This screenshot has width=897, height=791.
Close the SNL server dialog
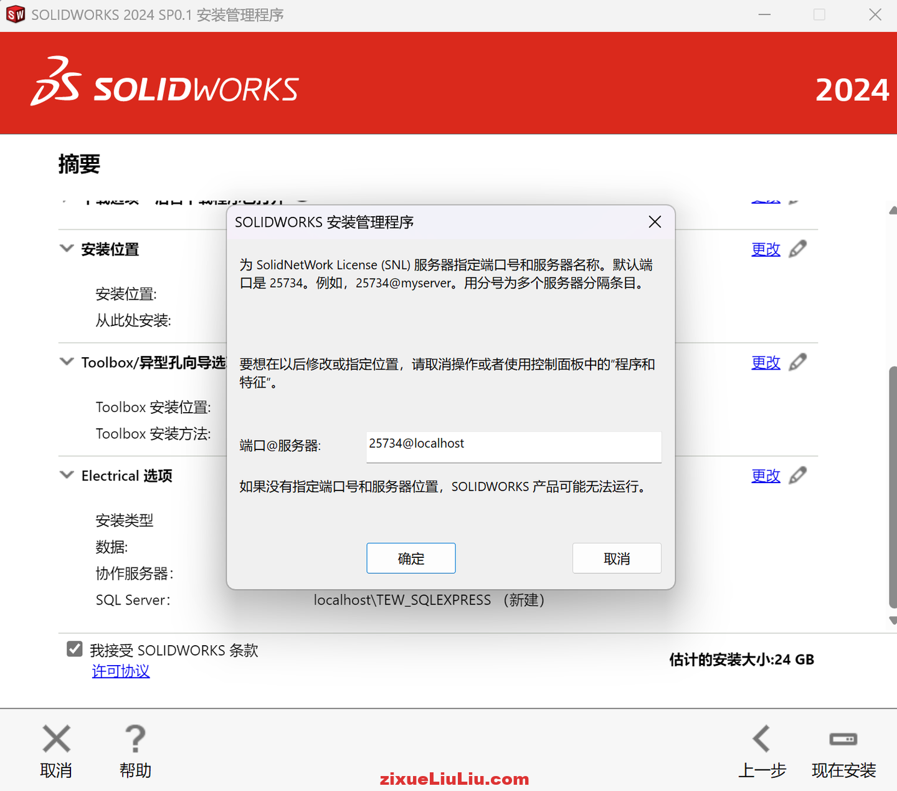(x=655, y=222)
